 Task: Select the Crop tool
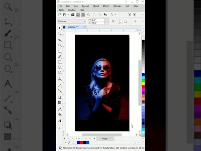(60, 40)
